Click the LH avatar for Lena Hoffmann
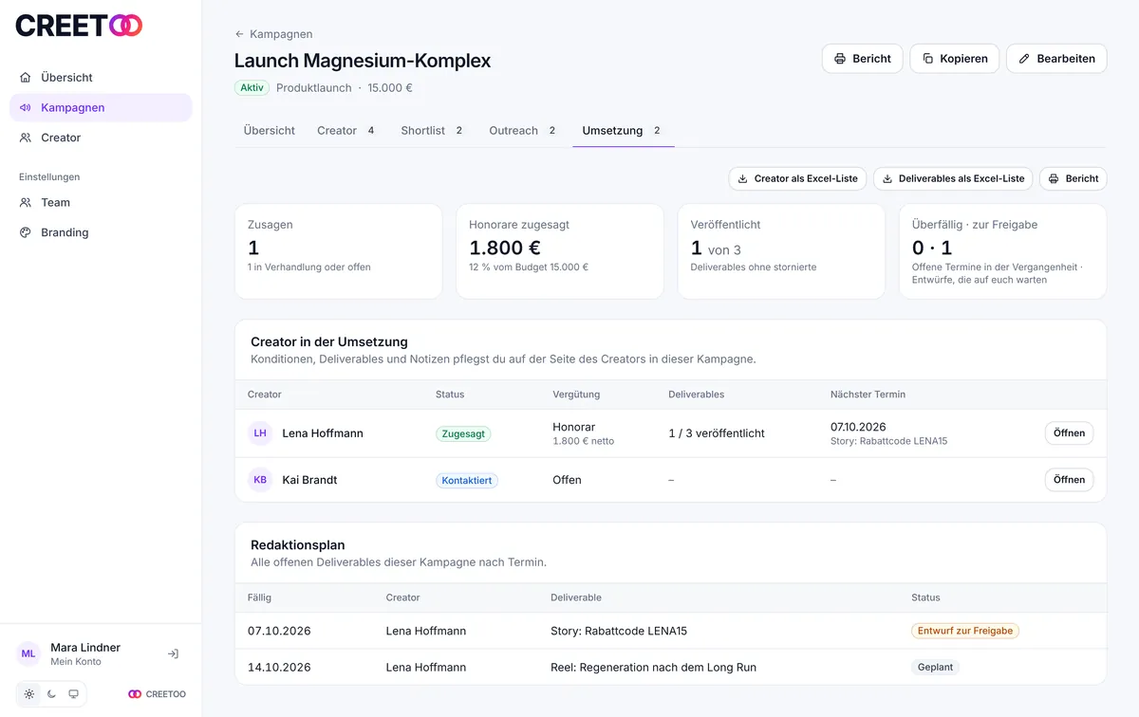1139x717 pixels. [x=260, y=433]
